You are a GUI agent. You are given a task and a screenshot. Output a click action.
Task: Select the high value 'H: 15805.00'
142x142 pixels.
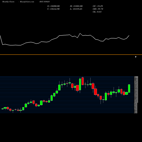pos(76,6)
